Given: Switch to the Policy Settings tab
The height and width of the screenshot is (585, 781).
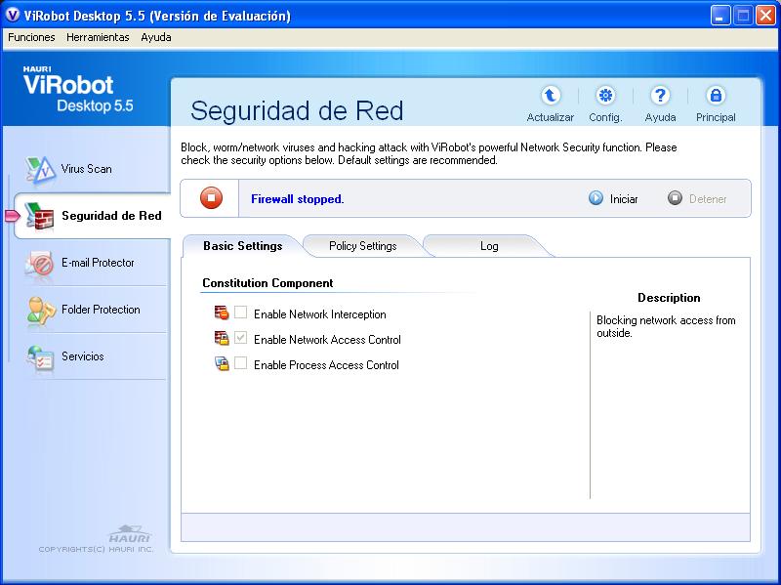Looking at the screenshot, I should 362,246.
